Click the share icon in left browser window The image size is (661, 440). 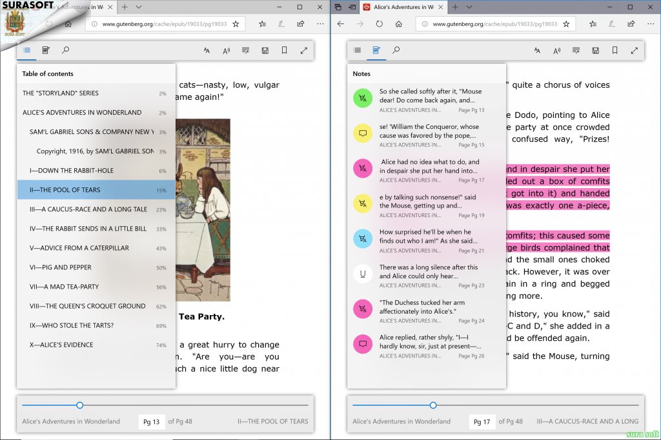(x=301, y=24)
